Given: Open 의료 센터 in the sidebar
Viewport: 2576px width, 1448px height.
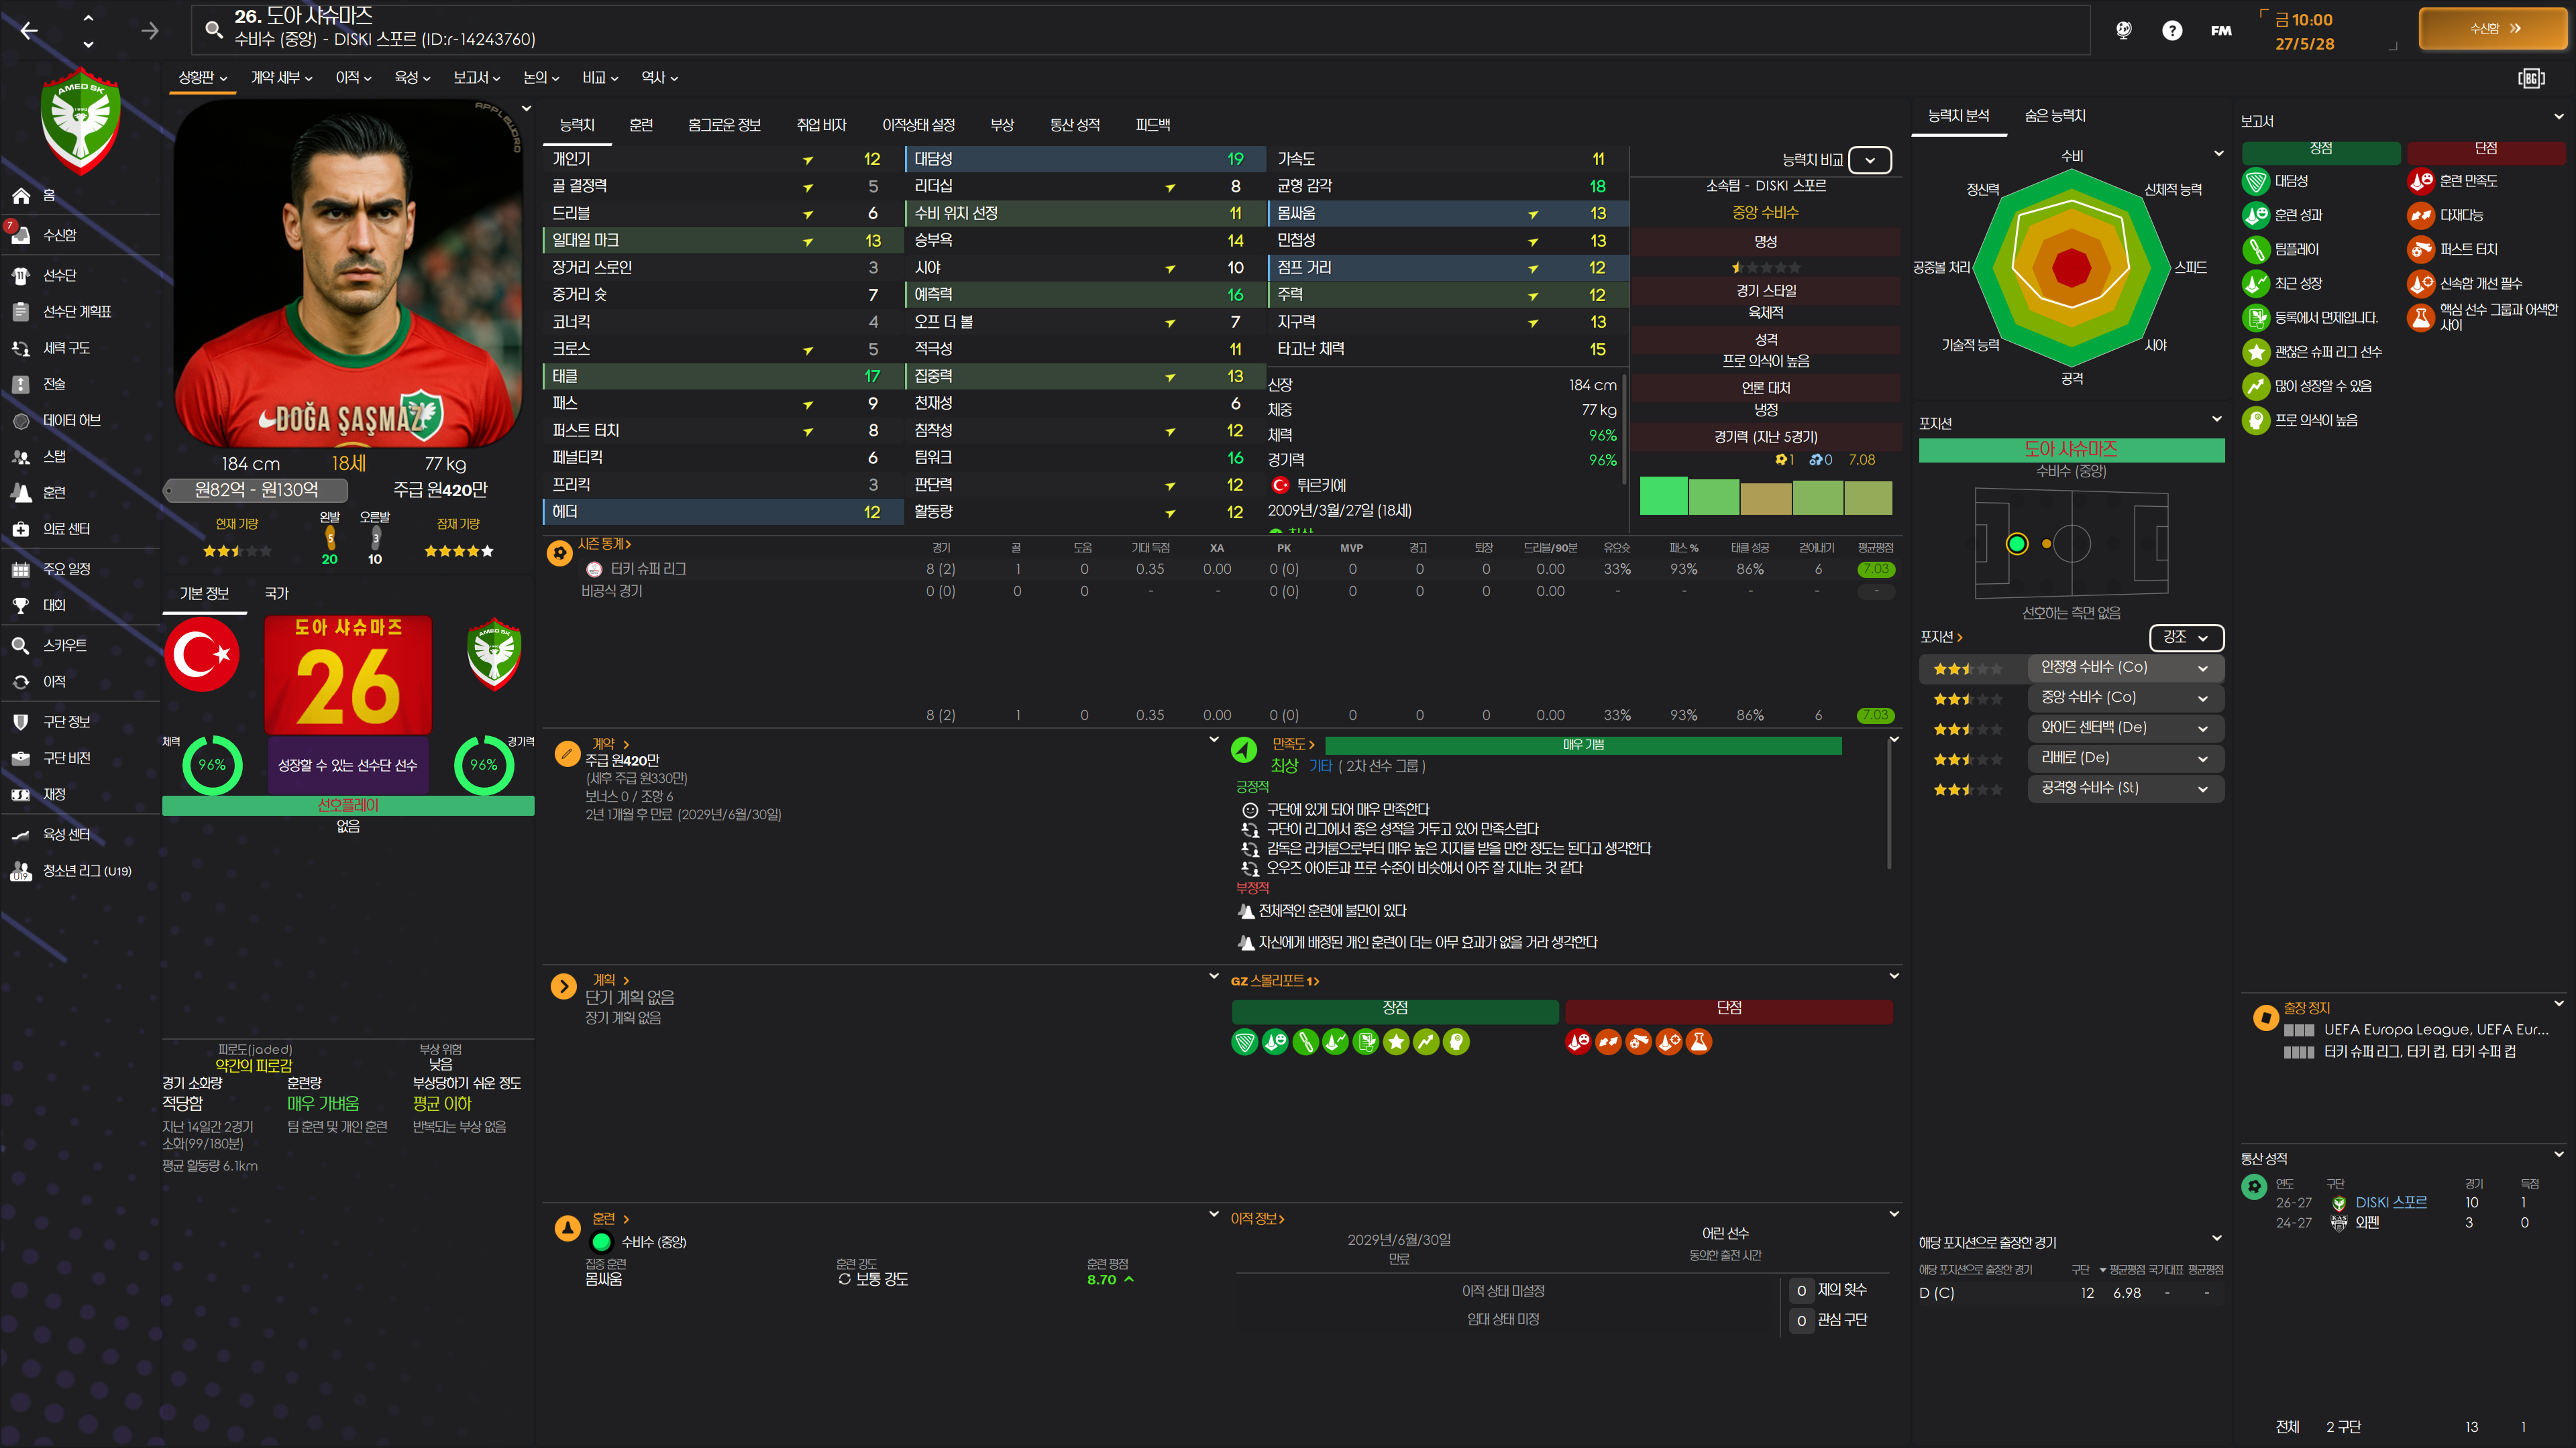Looking at the screenshot, I should 66,529.
